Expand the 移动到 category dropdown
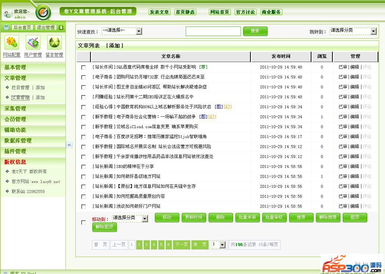The width and height of the screenshot is (385, 274). click(x=145, y=219)
